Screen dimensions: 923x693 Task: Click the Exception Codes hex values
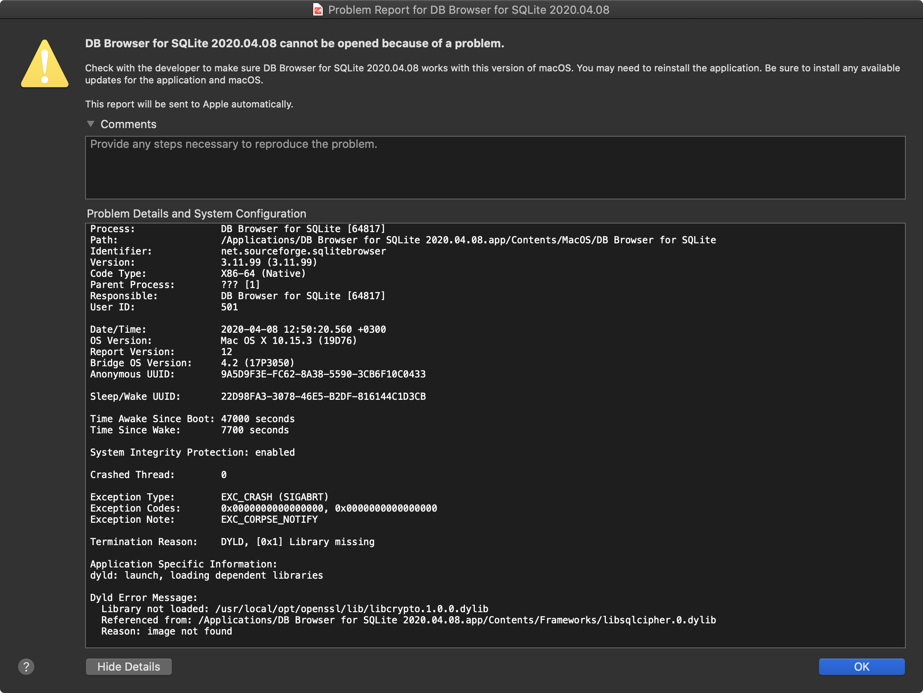[329, 508]
